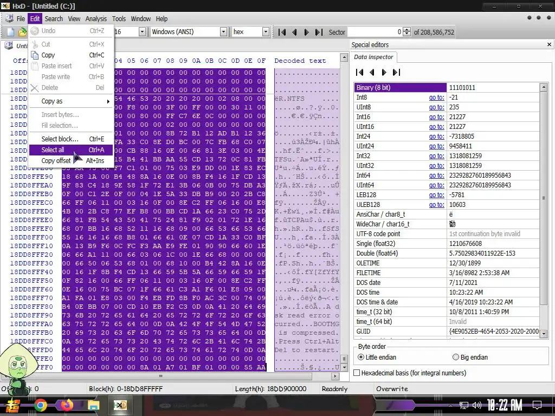This screenshot has width=555, height=416.
Task: Click the Double (float64) inspector row label
Action: coord(377,253)
